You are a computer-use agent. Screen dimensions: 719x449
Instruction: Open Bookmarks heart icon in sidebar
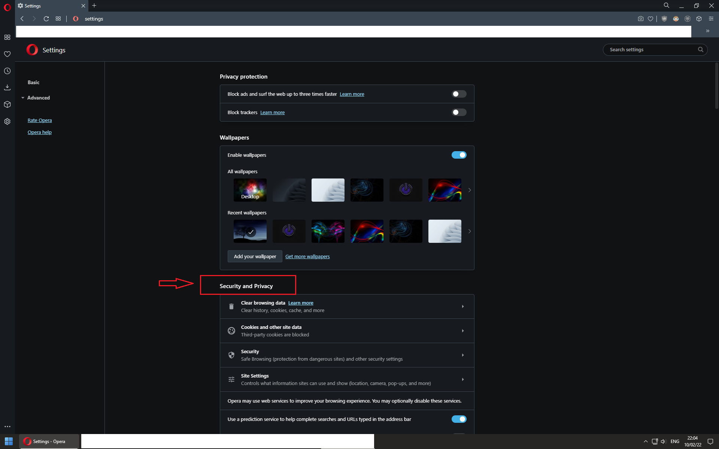(7, 54)
